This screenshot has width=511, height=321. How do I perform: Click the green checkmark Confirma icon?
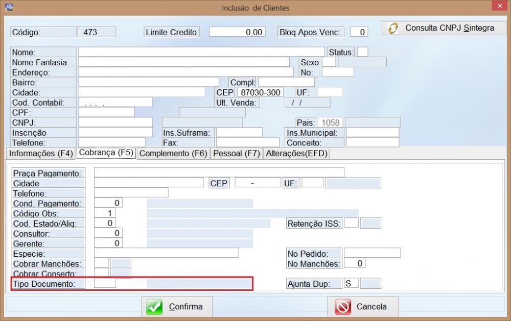pyautogui.click(x=154, y=307)
